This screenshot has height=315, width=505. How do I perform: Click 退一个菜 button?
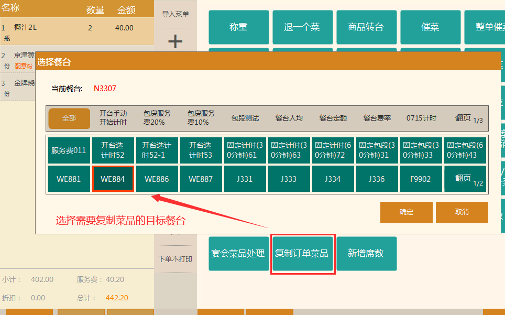tap(302, 27)
